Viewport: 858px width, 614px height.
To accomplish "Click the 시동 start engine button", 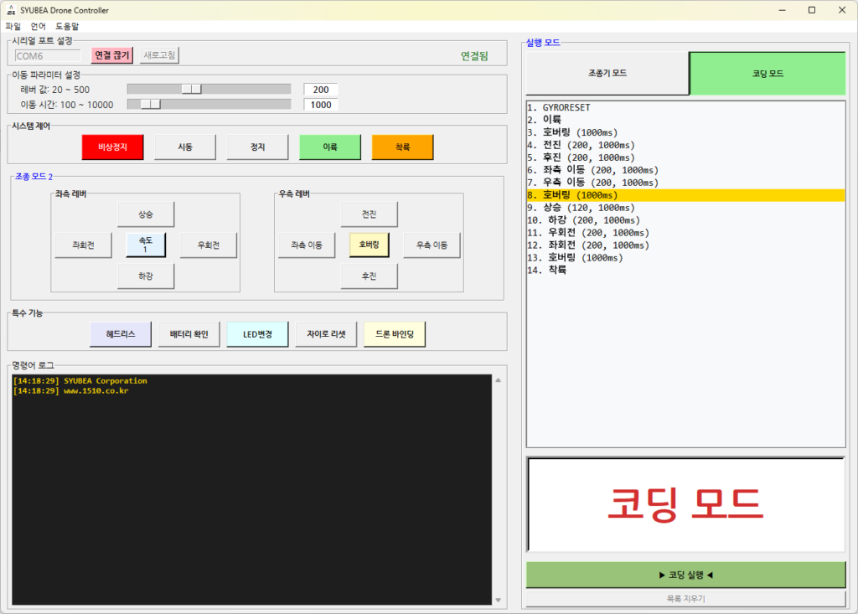I will click(185, 147).
